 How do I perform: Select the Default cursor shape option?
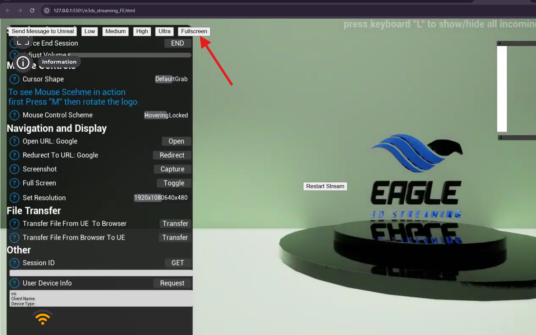(164, 79)
